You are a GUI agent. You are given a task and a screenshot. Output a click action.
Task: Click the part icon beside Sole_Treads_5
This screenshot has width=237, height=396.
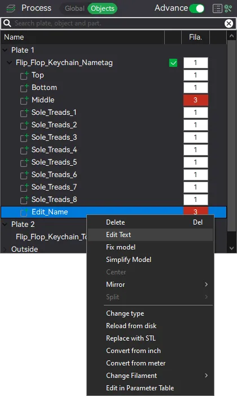coord(24,162)
